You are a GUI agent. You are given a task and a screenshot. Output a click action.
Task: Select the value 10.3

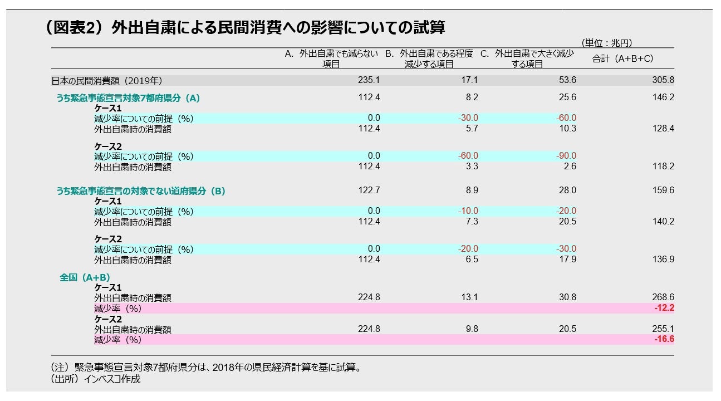pyautogui.click(x=568, y=129)
